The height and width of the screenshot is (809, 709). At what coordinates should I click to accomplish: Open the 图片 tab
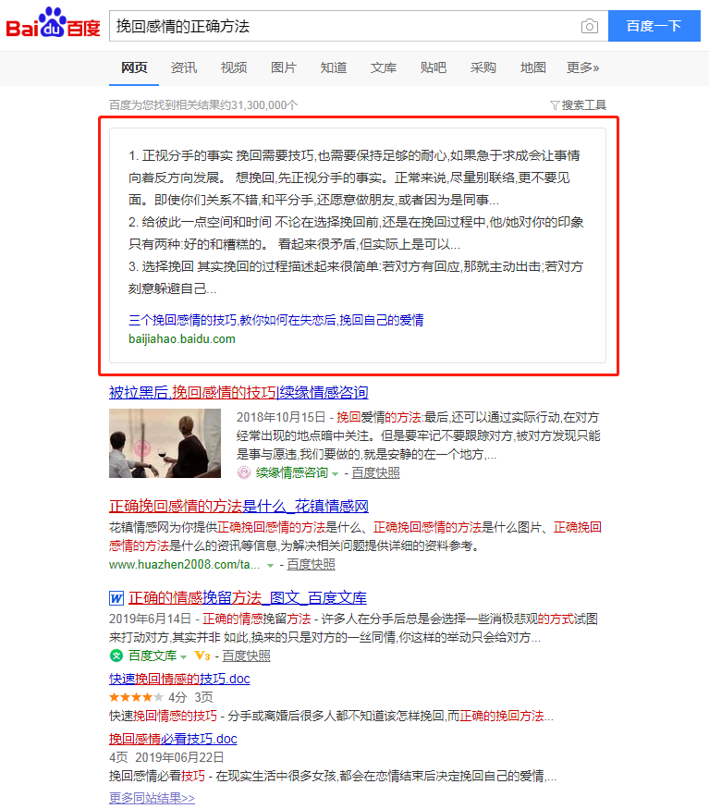tap(284, 67)
